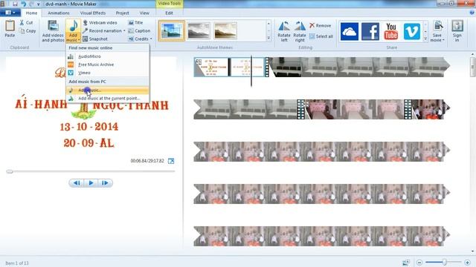Image resolution: width=476 pixels, height=267 pixels.
Task: Open the File application menu button
Action: click(10, 13)
